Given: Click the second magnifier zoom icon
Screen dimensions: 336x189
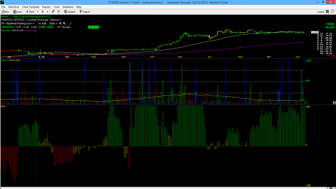Looking at the screenshot, I should [x=64, y=24].
